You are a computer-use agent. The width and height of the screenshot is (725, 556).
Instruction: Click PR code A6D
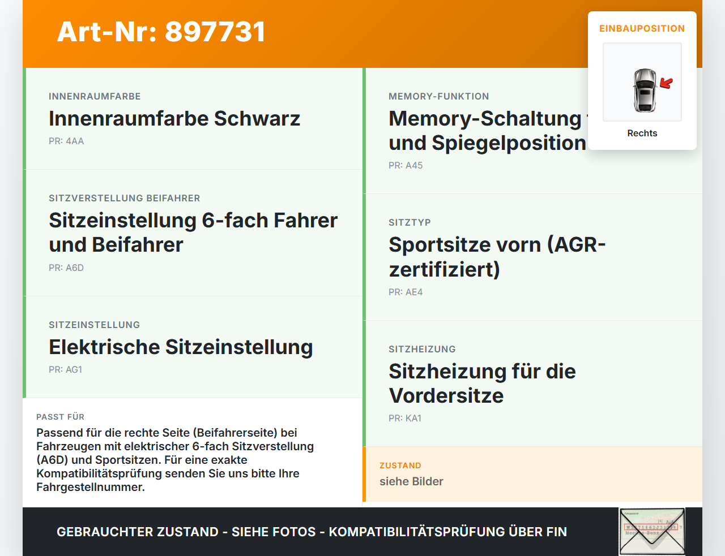point(66,268)
